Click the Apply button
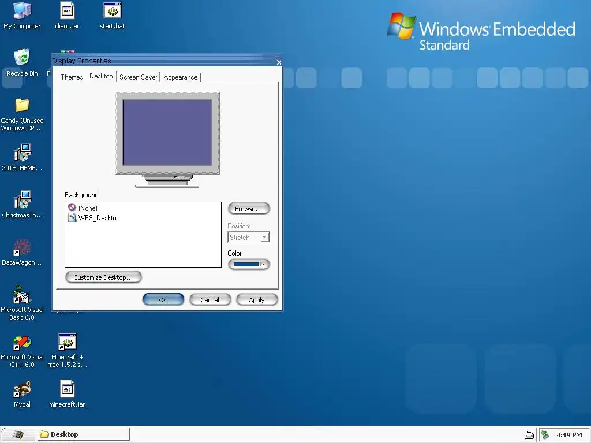The height and width of the screenshot is (443, 591). coord(257,300)
